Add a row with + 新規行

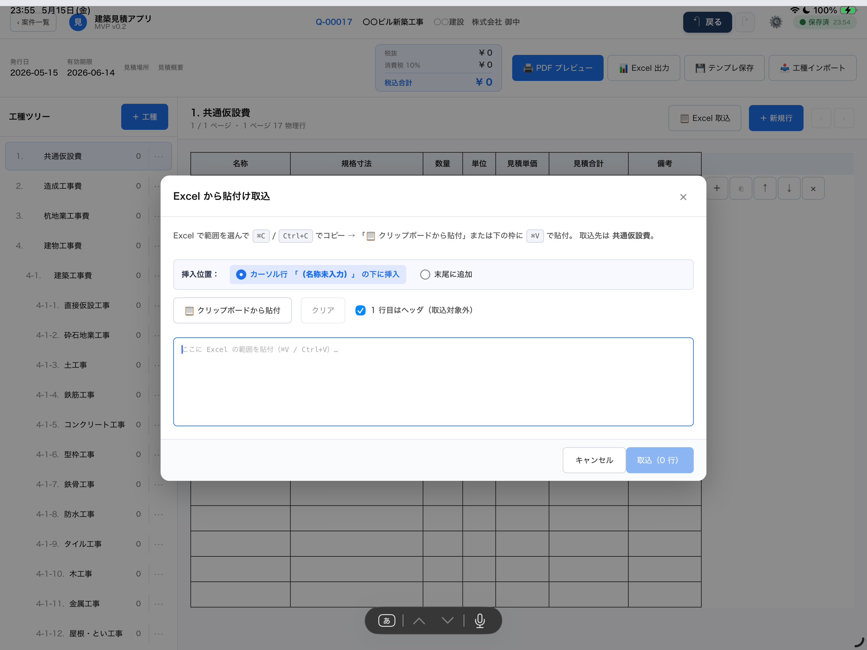click(x=776, y=118)
